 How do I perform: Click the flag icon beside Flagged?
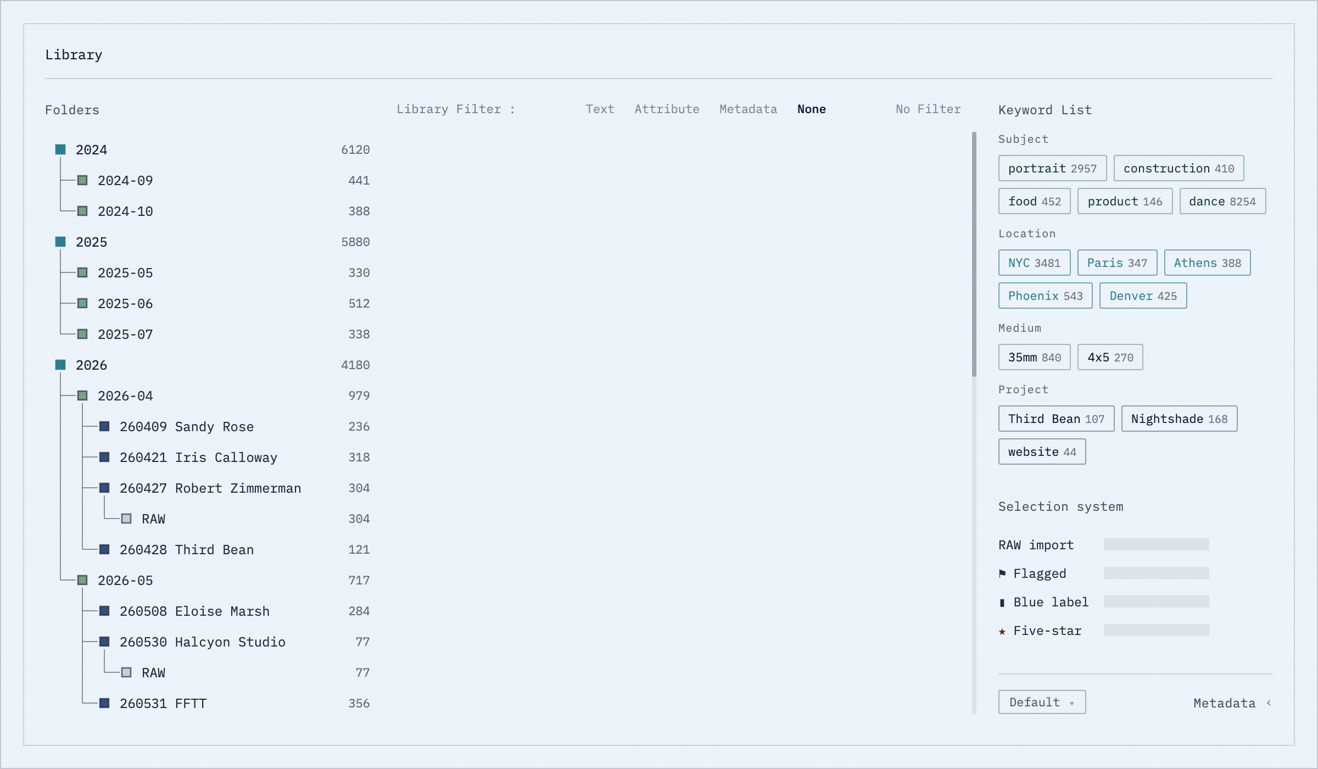(x=1002, y=573)
